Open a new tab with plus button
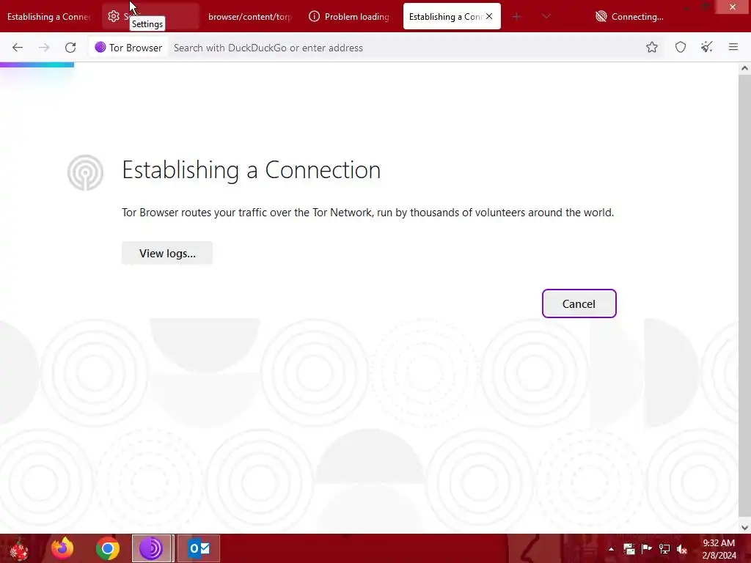 (516, 17)
